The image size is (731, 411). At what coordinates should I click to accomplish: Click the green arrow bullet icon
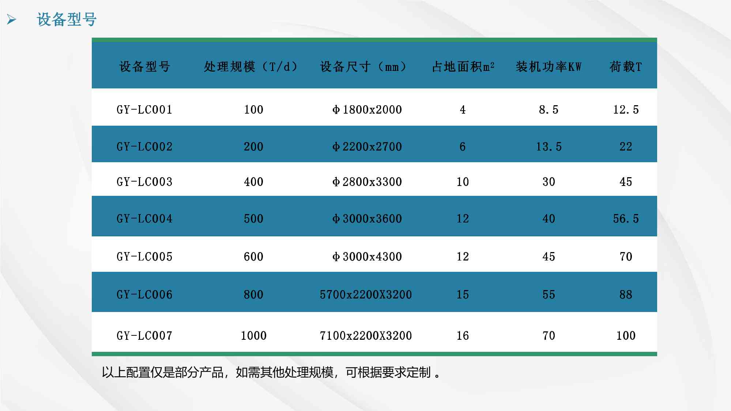click(11, 18)
